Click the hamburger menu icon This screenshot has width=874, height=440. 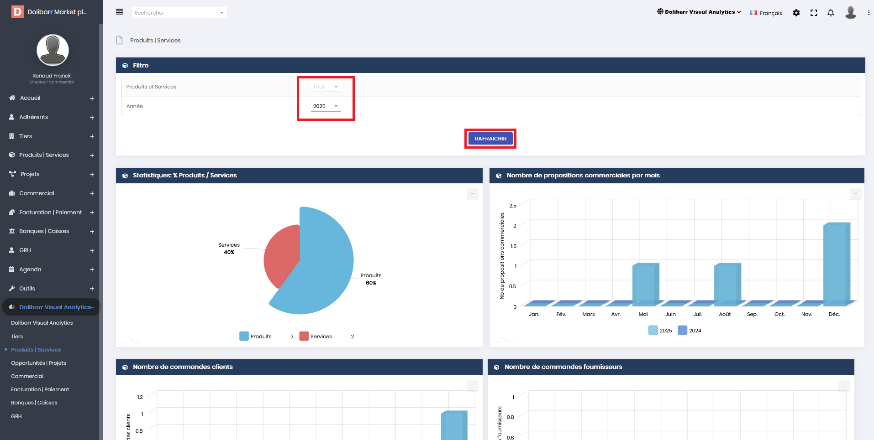pos(120,12)
